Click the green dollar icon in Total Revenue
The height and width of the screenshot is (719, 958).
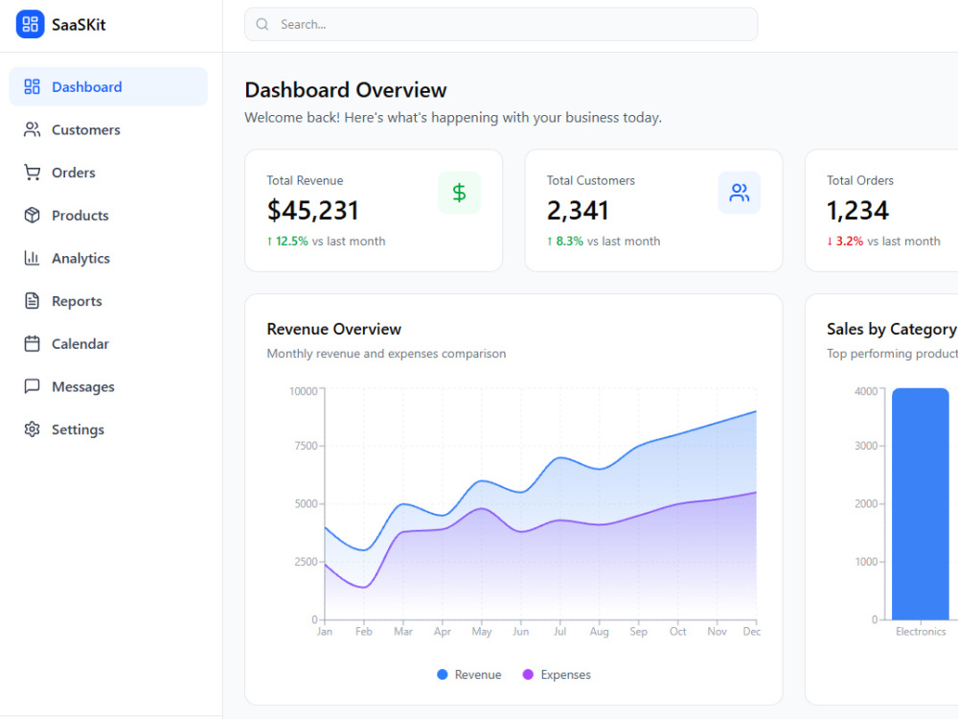(459, 194)
